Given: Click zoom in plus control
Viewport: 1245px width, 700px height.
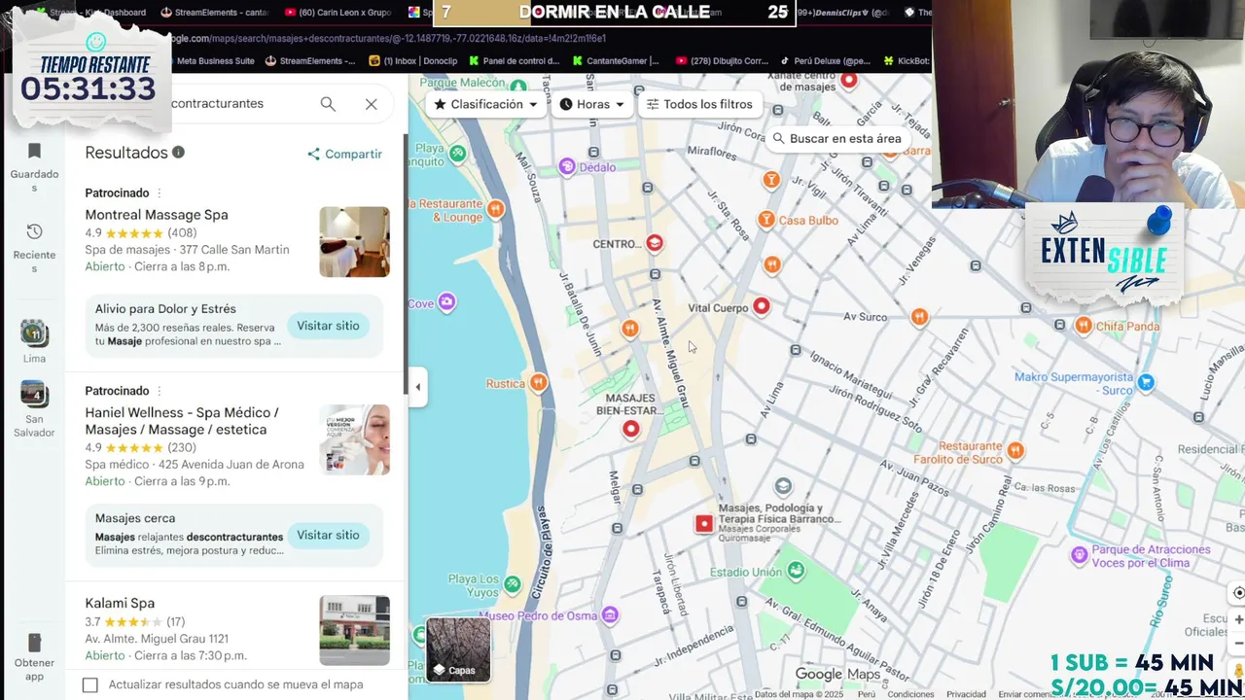Looking at the screenshot, I should (x=1238, y=619).
